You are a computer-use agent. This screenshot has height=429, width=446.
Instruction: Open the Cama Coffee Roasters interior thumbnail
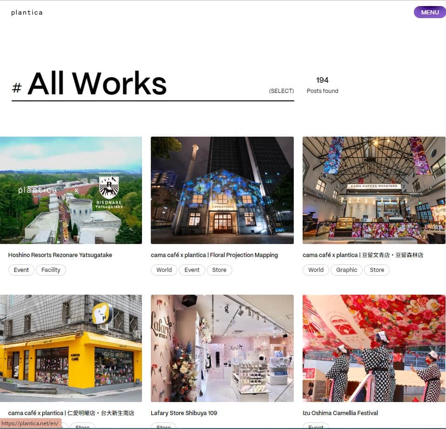[x=374, y=190]
